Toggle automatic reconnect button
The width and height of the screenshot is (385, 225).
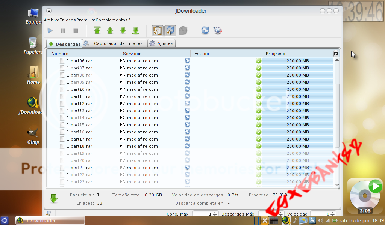(x=170, y=31)
